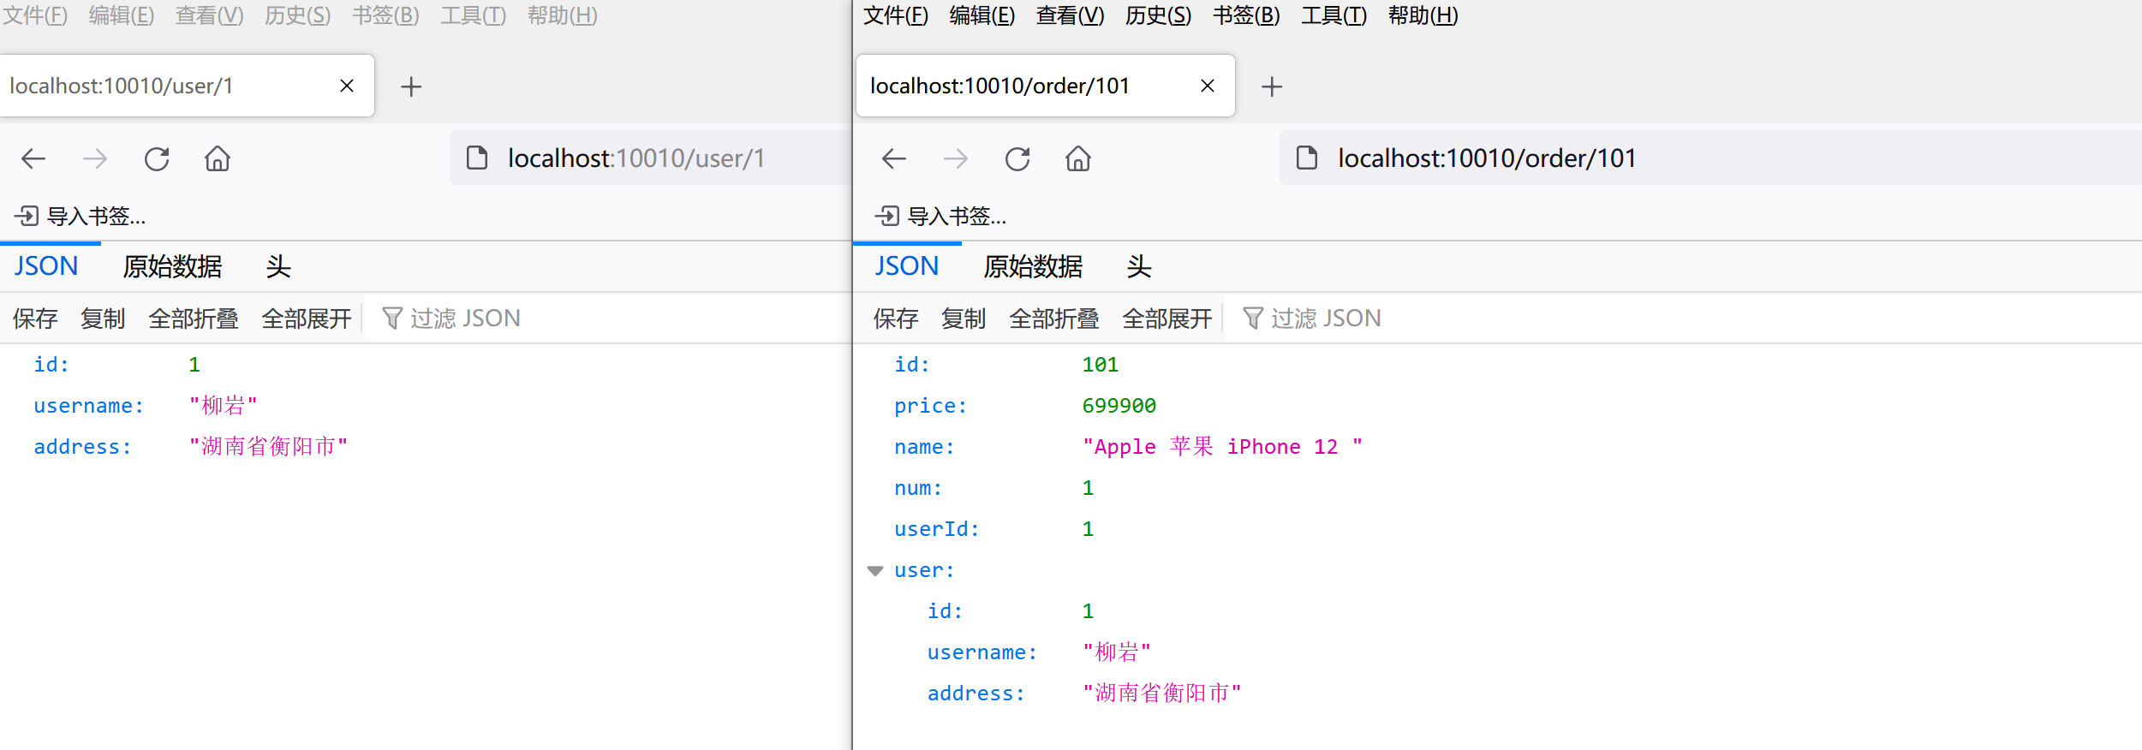Close the localhost:10010/order/101 tab
The image size is (2142, 750).
(x=1208, y=86)
